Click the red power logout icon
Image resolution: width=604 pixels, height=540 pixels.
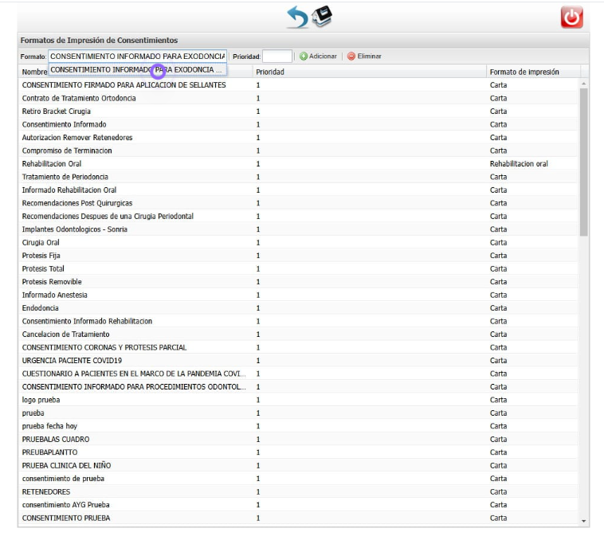[571, 18]
